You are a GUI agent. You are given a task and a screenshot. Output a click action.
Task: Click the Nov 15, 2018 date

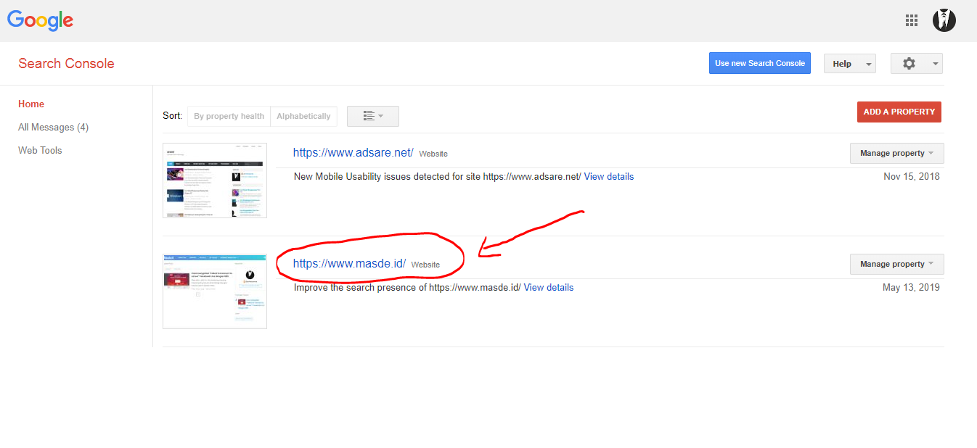[911, 177]
